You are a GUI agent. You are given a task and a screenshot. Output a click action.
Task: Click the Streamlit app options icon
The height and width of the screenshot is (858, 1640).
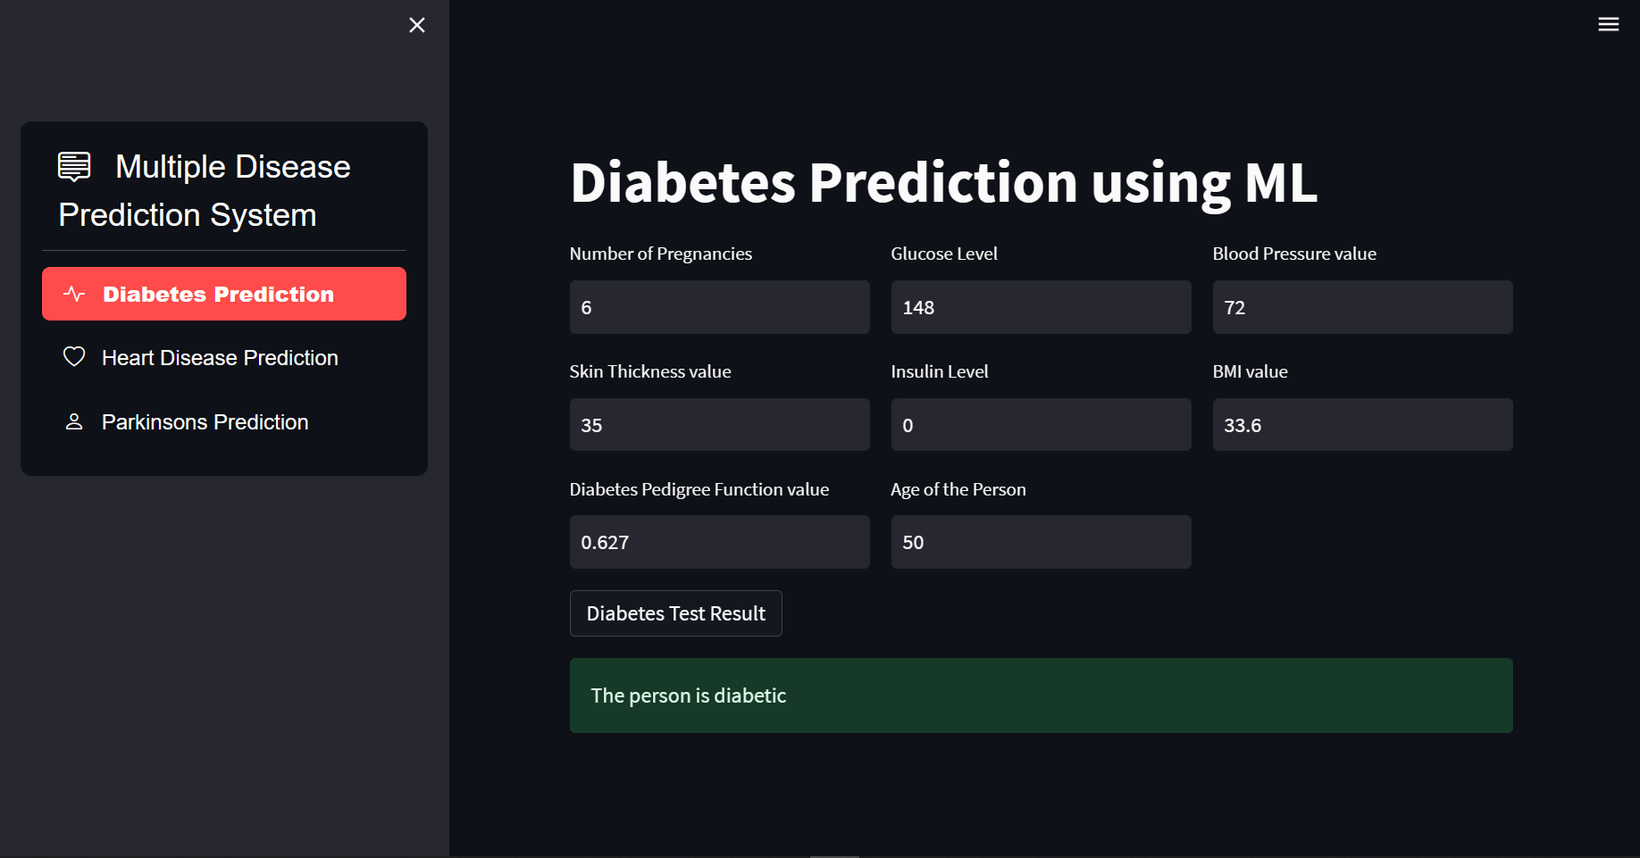(1609, 24)
